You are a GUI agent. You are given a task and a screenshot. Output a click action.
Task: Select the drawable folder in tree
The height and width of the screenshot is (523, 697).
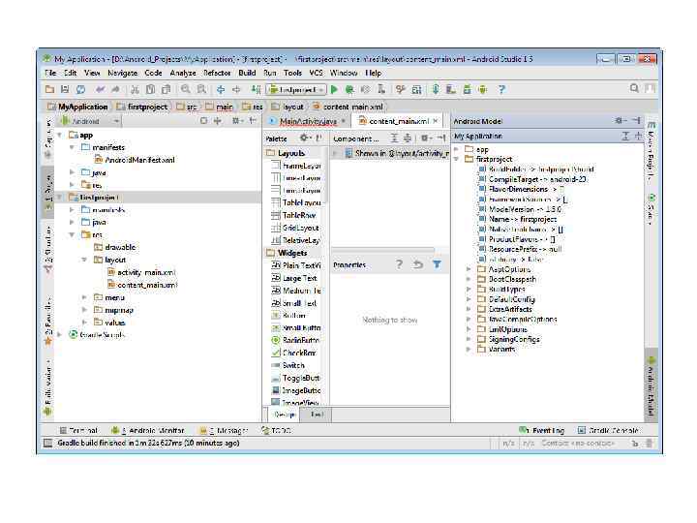tap(115, 247)
